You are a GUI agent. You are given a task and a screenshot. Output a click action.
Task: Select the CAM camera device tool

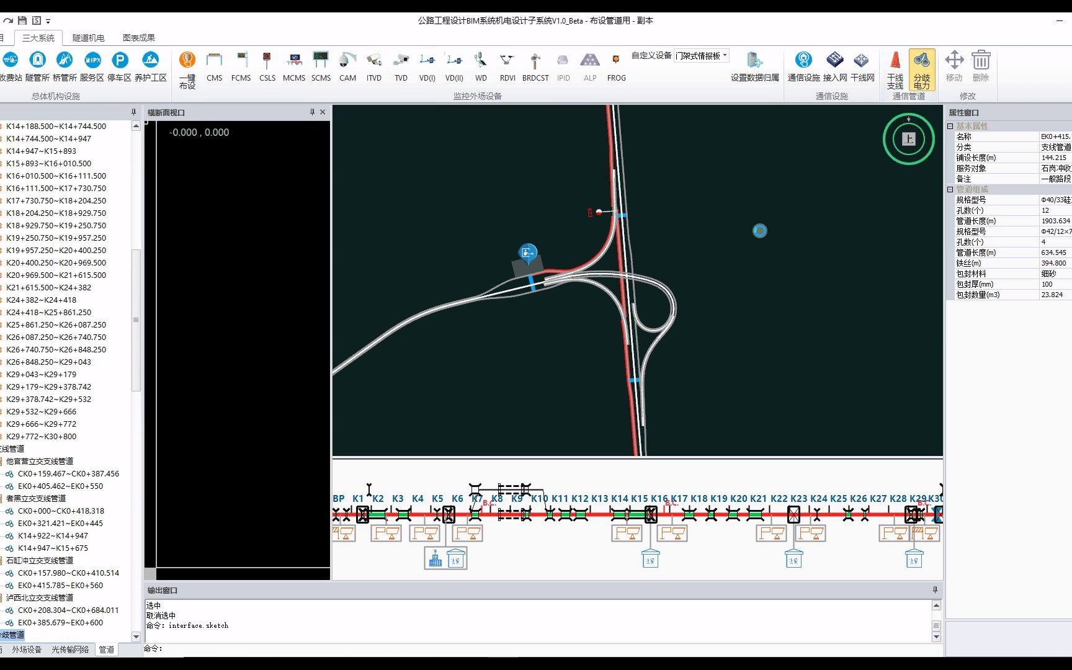347,66
